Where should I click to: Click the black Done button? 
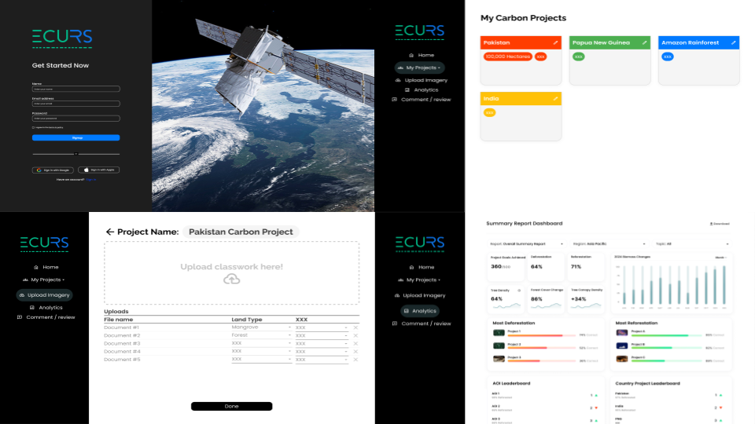231,406
